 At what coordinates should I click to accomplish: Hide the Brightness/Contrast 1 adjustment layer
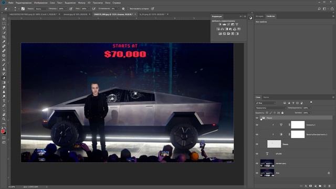(257, 134)
